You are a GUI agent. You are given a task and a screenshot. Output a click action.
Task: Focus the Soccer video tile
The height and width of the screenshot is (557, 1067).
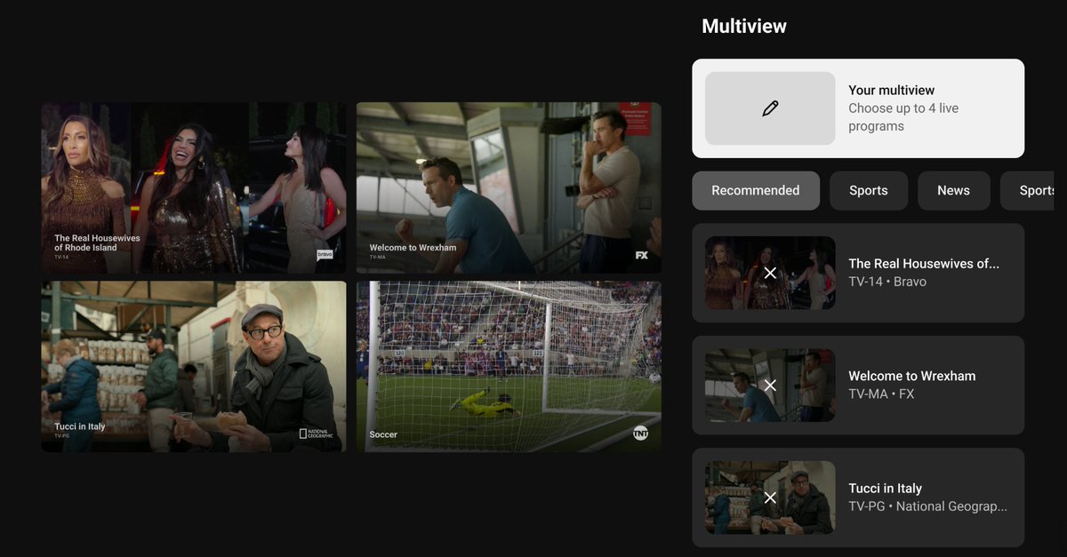point(509,367)
